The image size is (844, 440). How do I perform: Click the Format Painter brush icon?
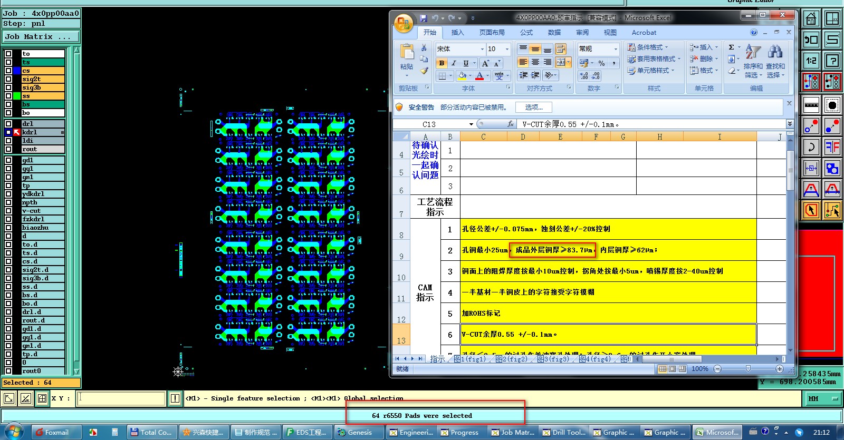pos(424,71)
